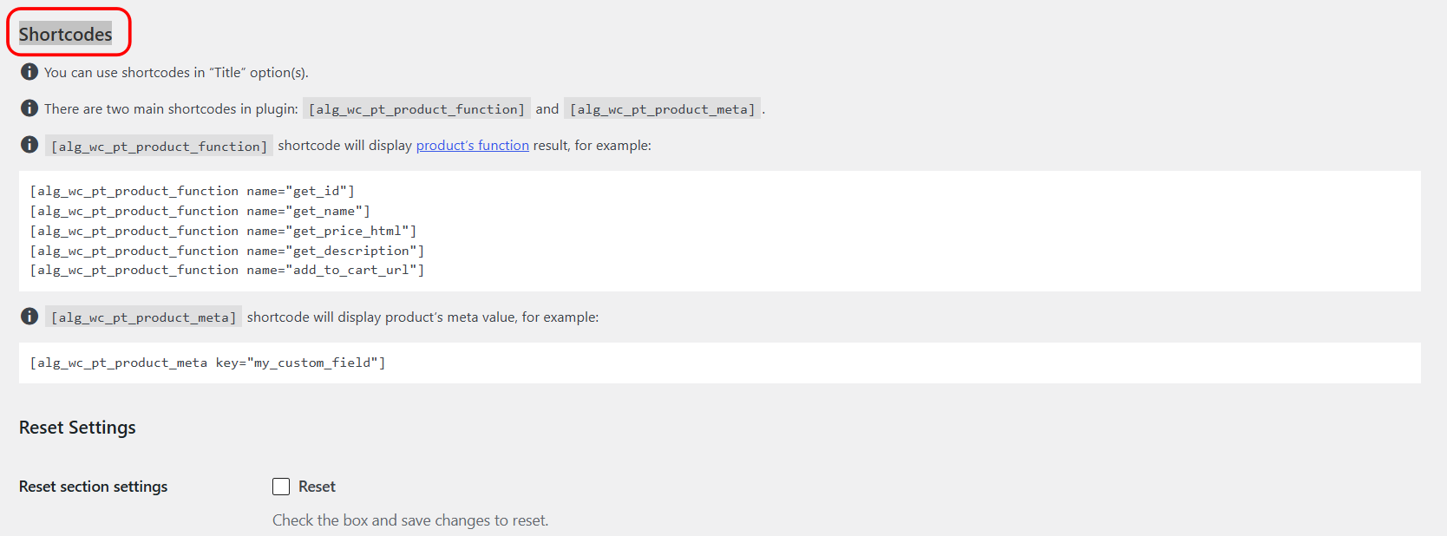Click info icon before product_function shortcode description

(29, 145)
